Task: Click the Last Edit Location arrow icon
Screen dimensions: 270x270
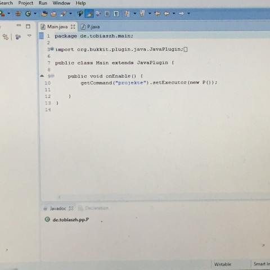Action: 157,13
